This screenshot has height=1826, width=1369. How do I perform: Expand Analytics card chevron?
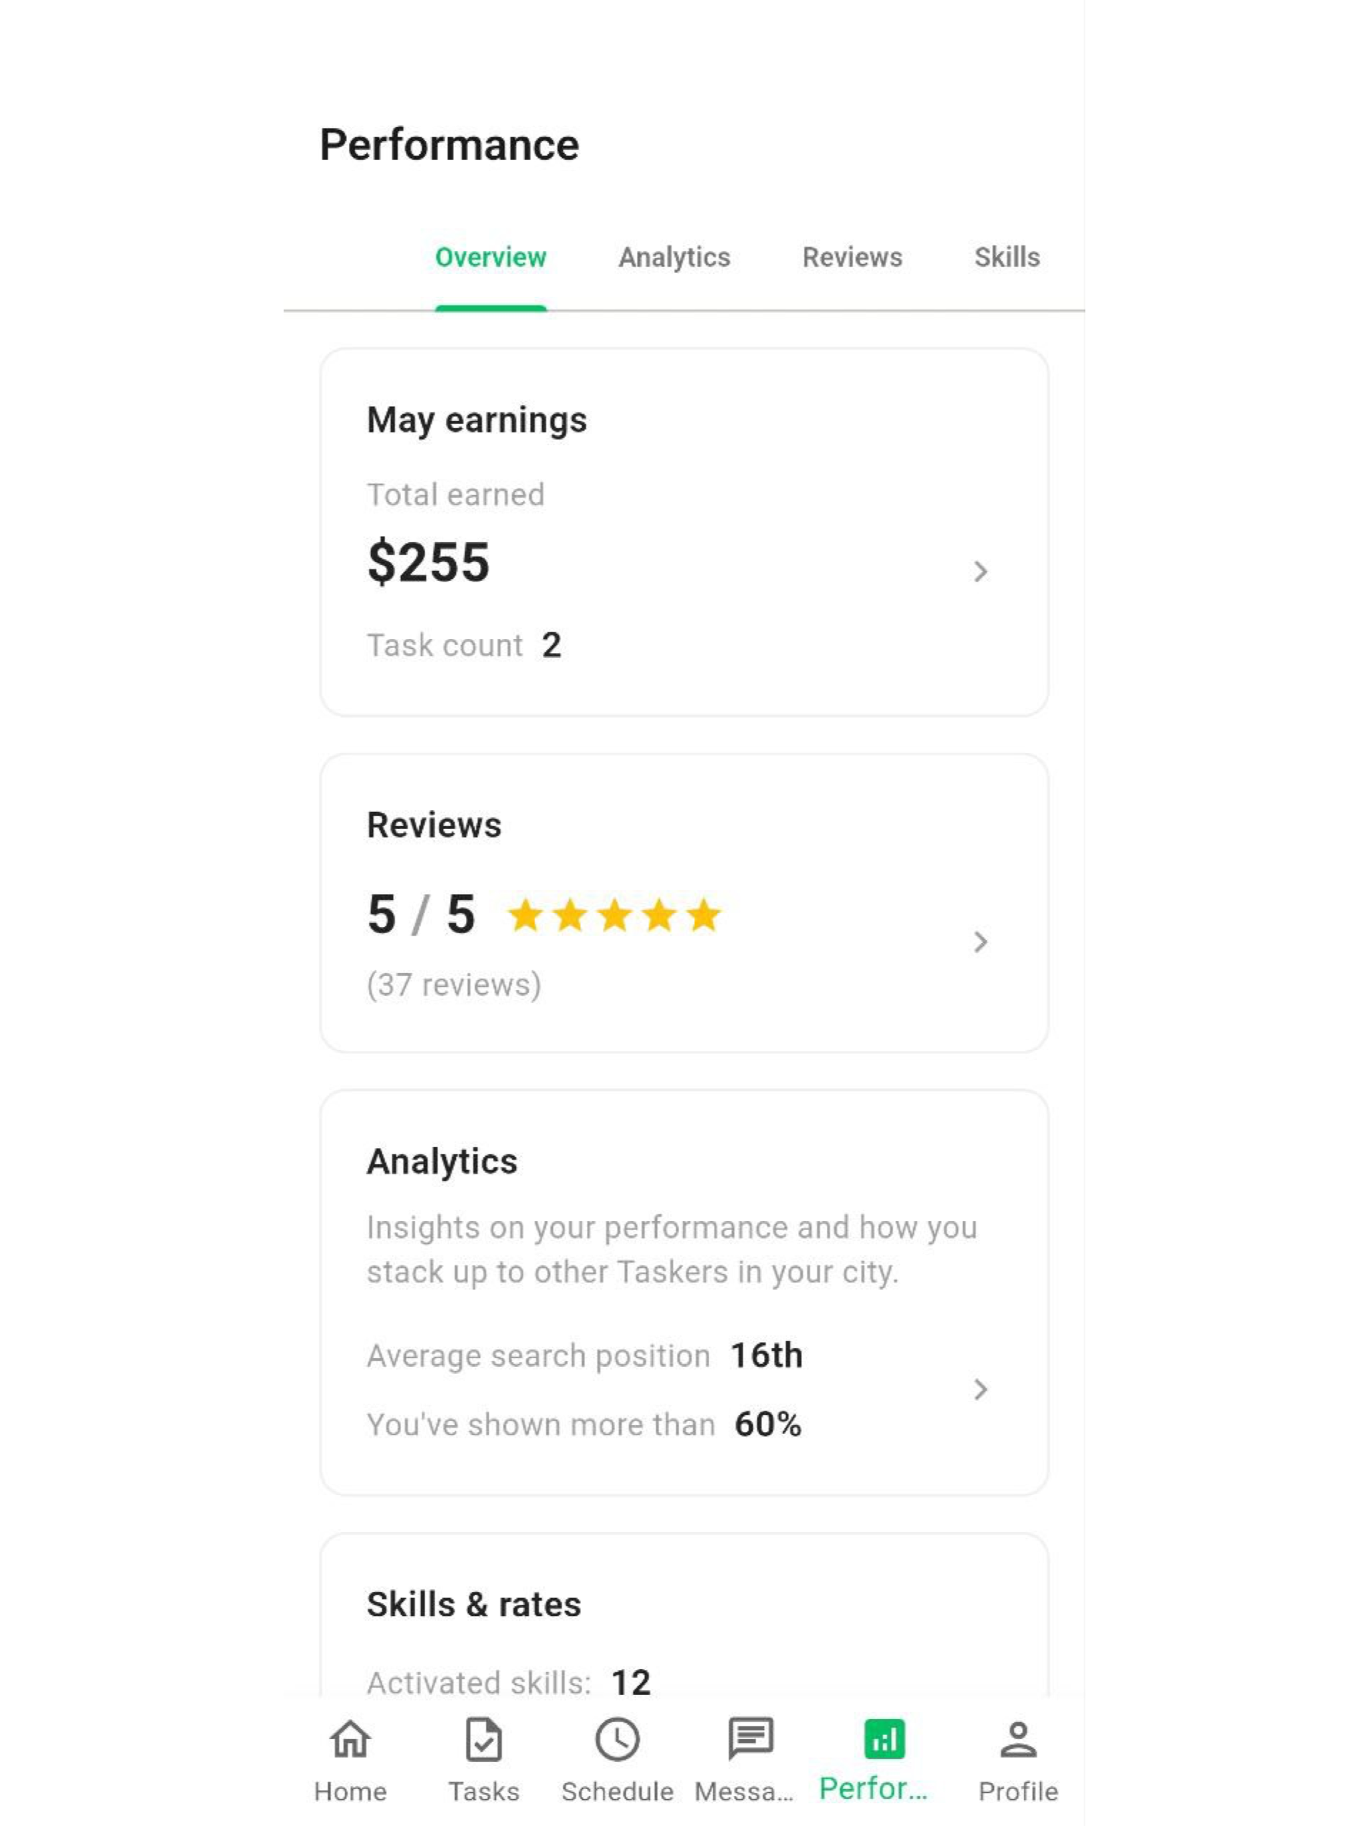tap(980, 1390)
